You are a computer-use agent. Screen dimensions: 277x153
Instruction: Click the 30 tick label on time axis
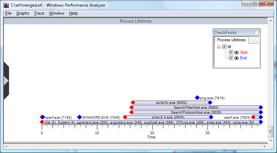207,133
